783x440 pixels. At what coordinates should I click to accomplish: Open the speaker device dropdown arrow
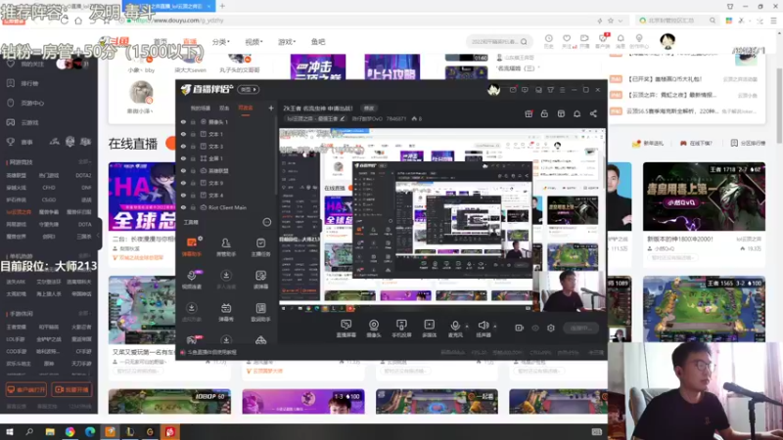(495, 327)
